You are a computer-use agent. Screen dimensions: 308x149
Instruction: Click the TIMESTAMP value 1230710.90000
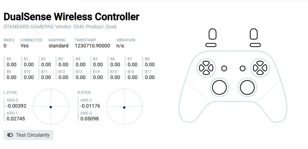point(92,45)
